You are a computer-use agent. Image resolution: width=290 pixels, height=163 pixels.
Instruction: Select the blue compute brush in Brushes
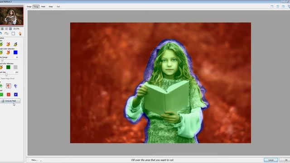click(x=15, y=44)
